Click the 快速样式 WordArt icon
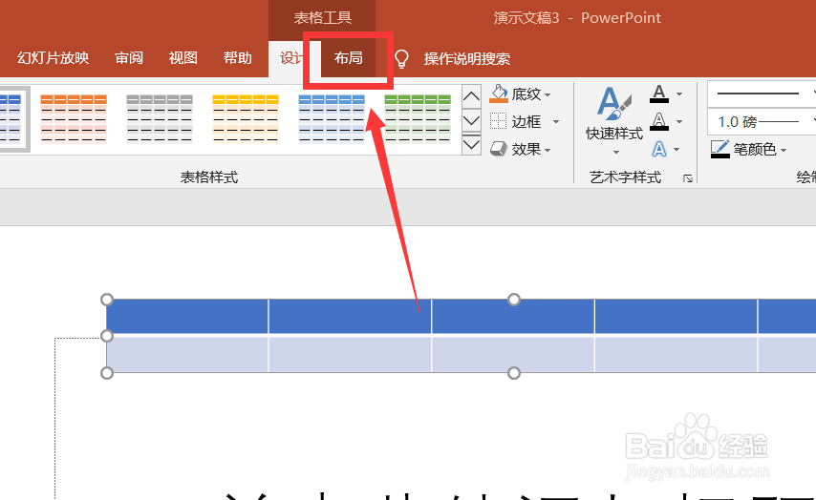This screenshot has width=816, height=500. pos(614,104)
